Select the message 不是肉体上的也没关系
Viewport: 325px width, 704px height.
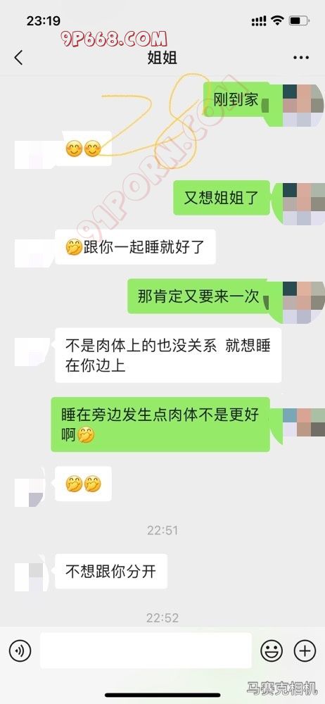coord(168,355)
